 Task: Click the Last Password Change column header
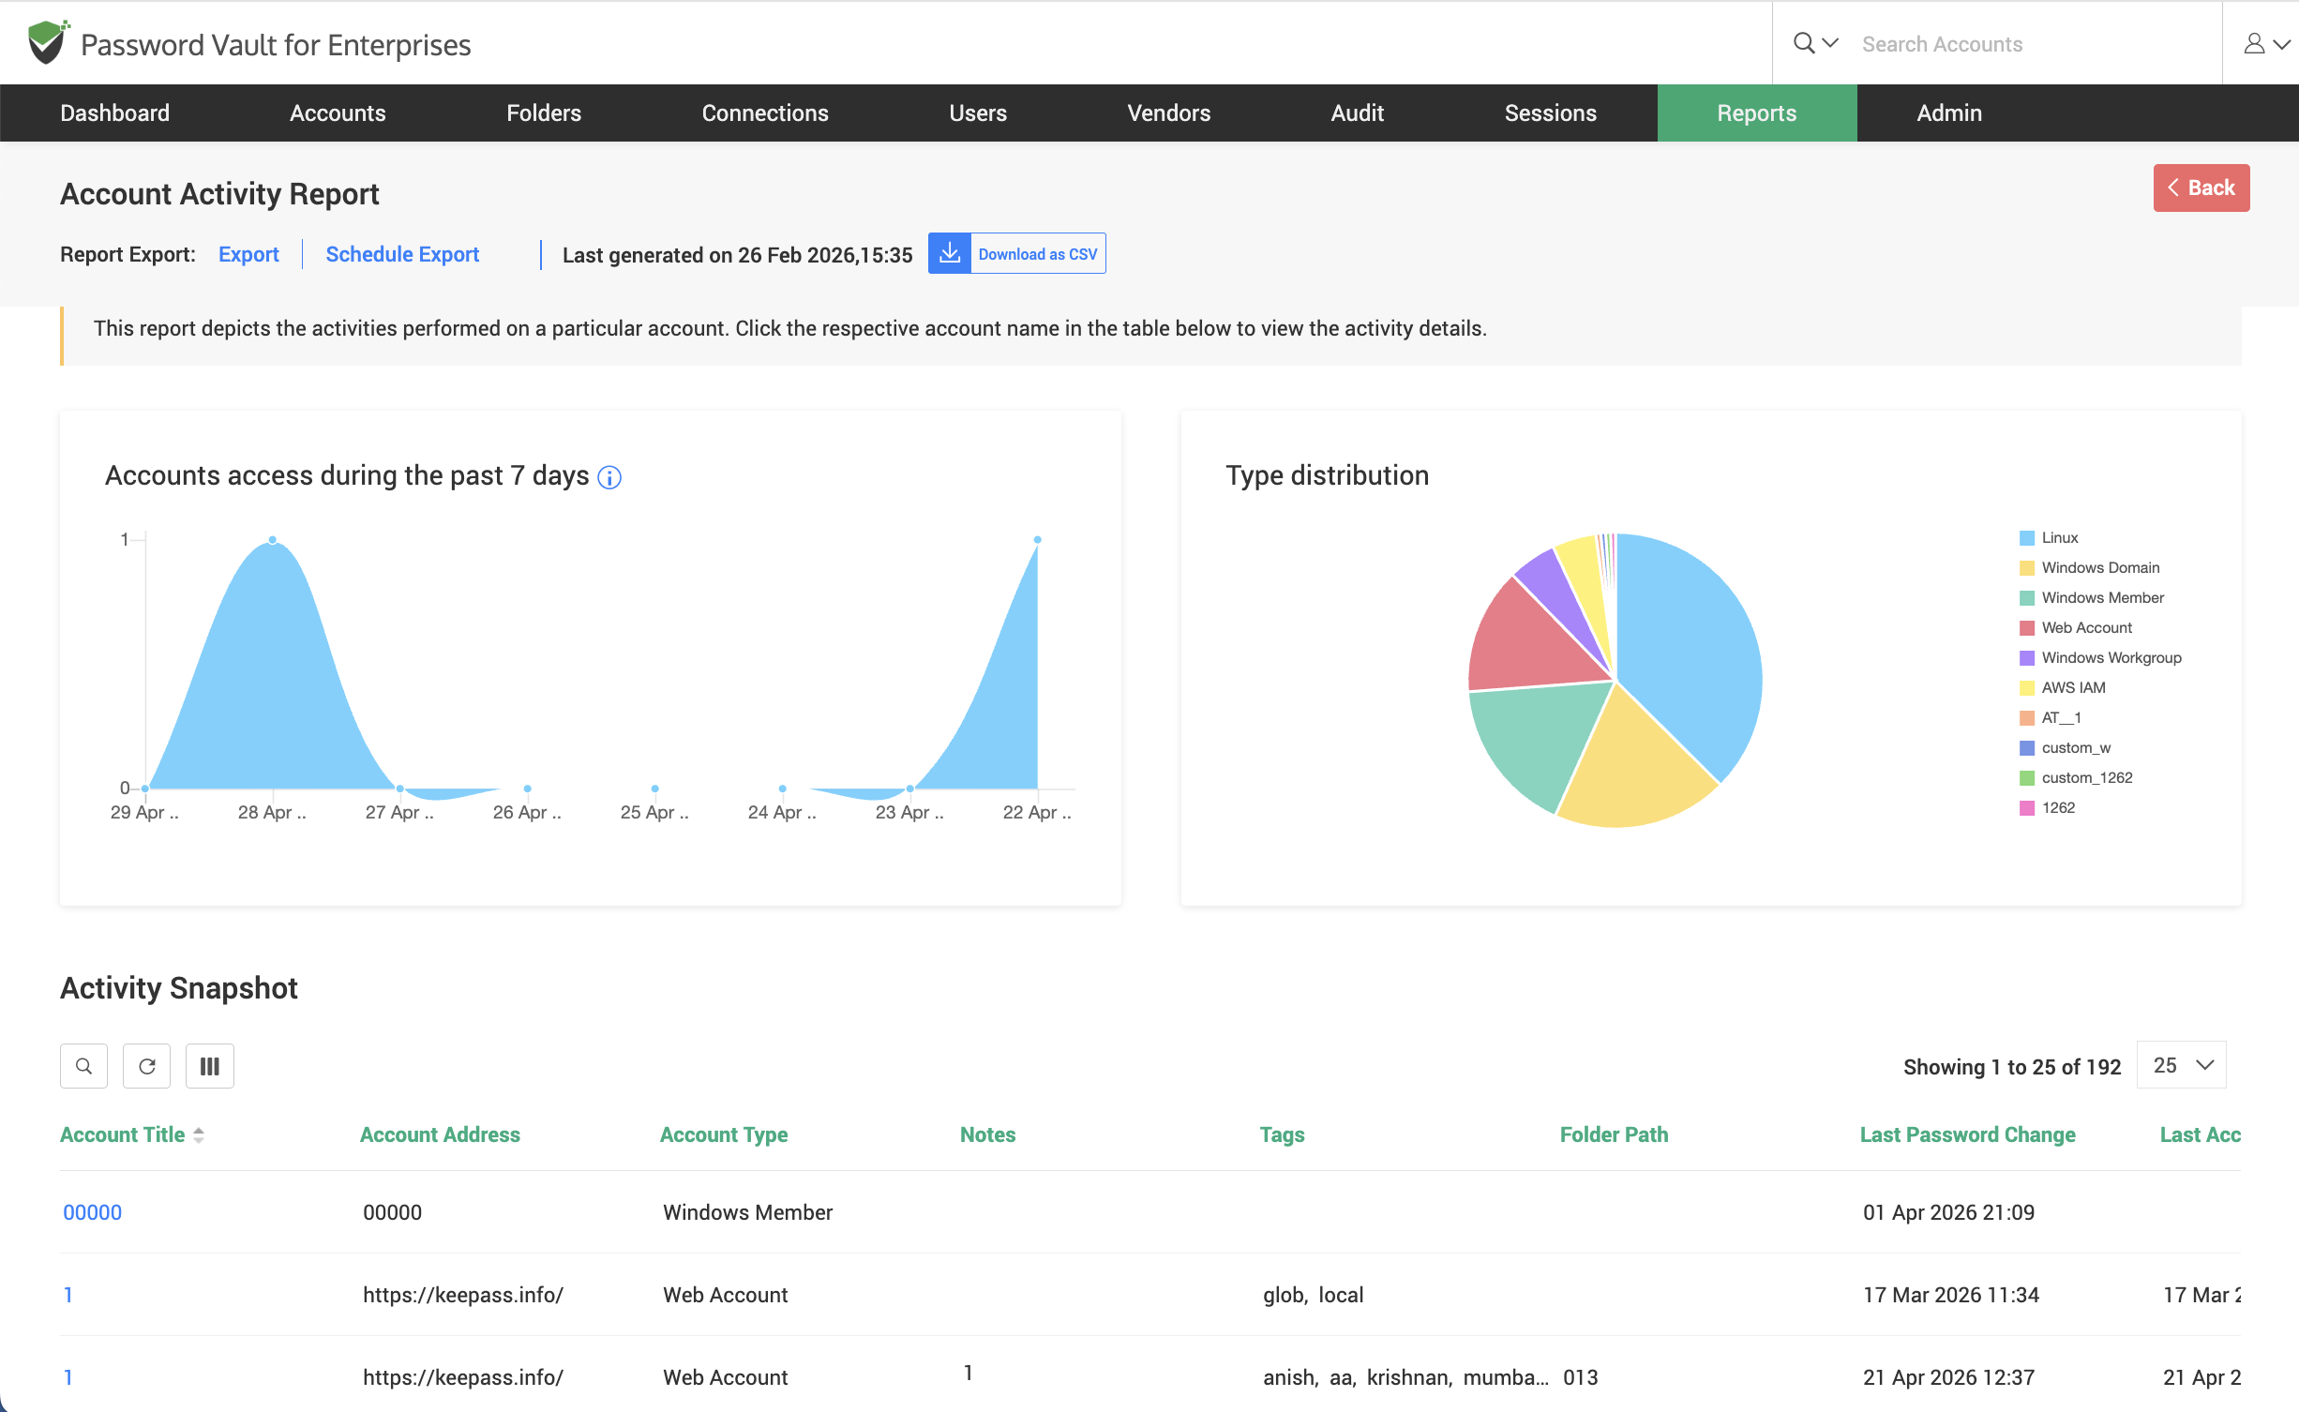[x=1967, y=1134]
